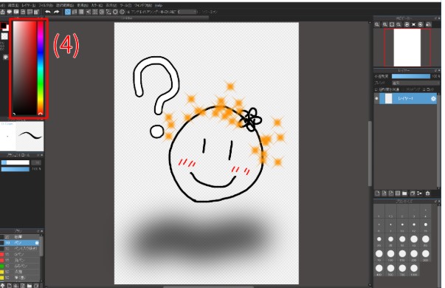Click the brush list scroll-up arrow
Screen dimensions: 445x288
pos(41,235)
